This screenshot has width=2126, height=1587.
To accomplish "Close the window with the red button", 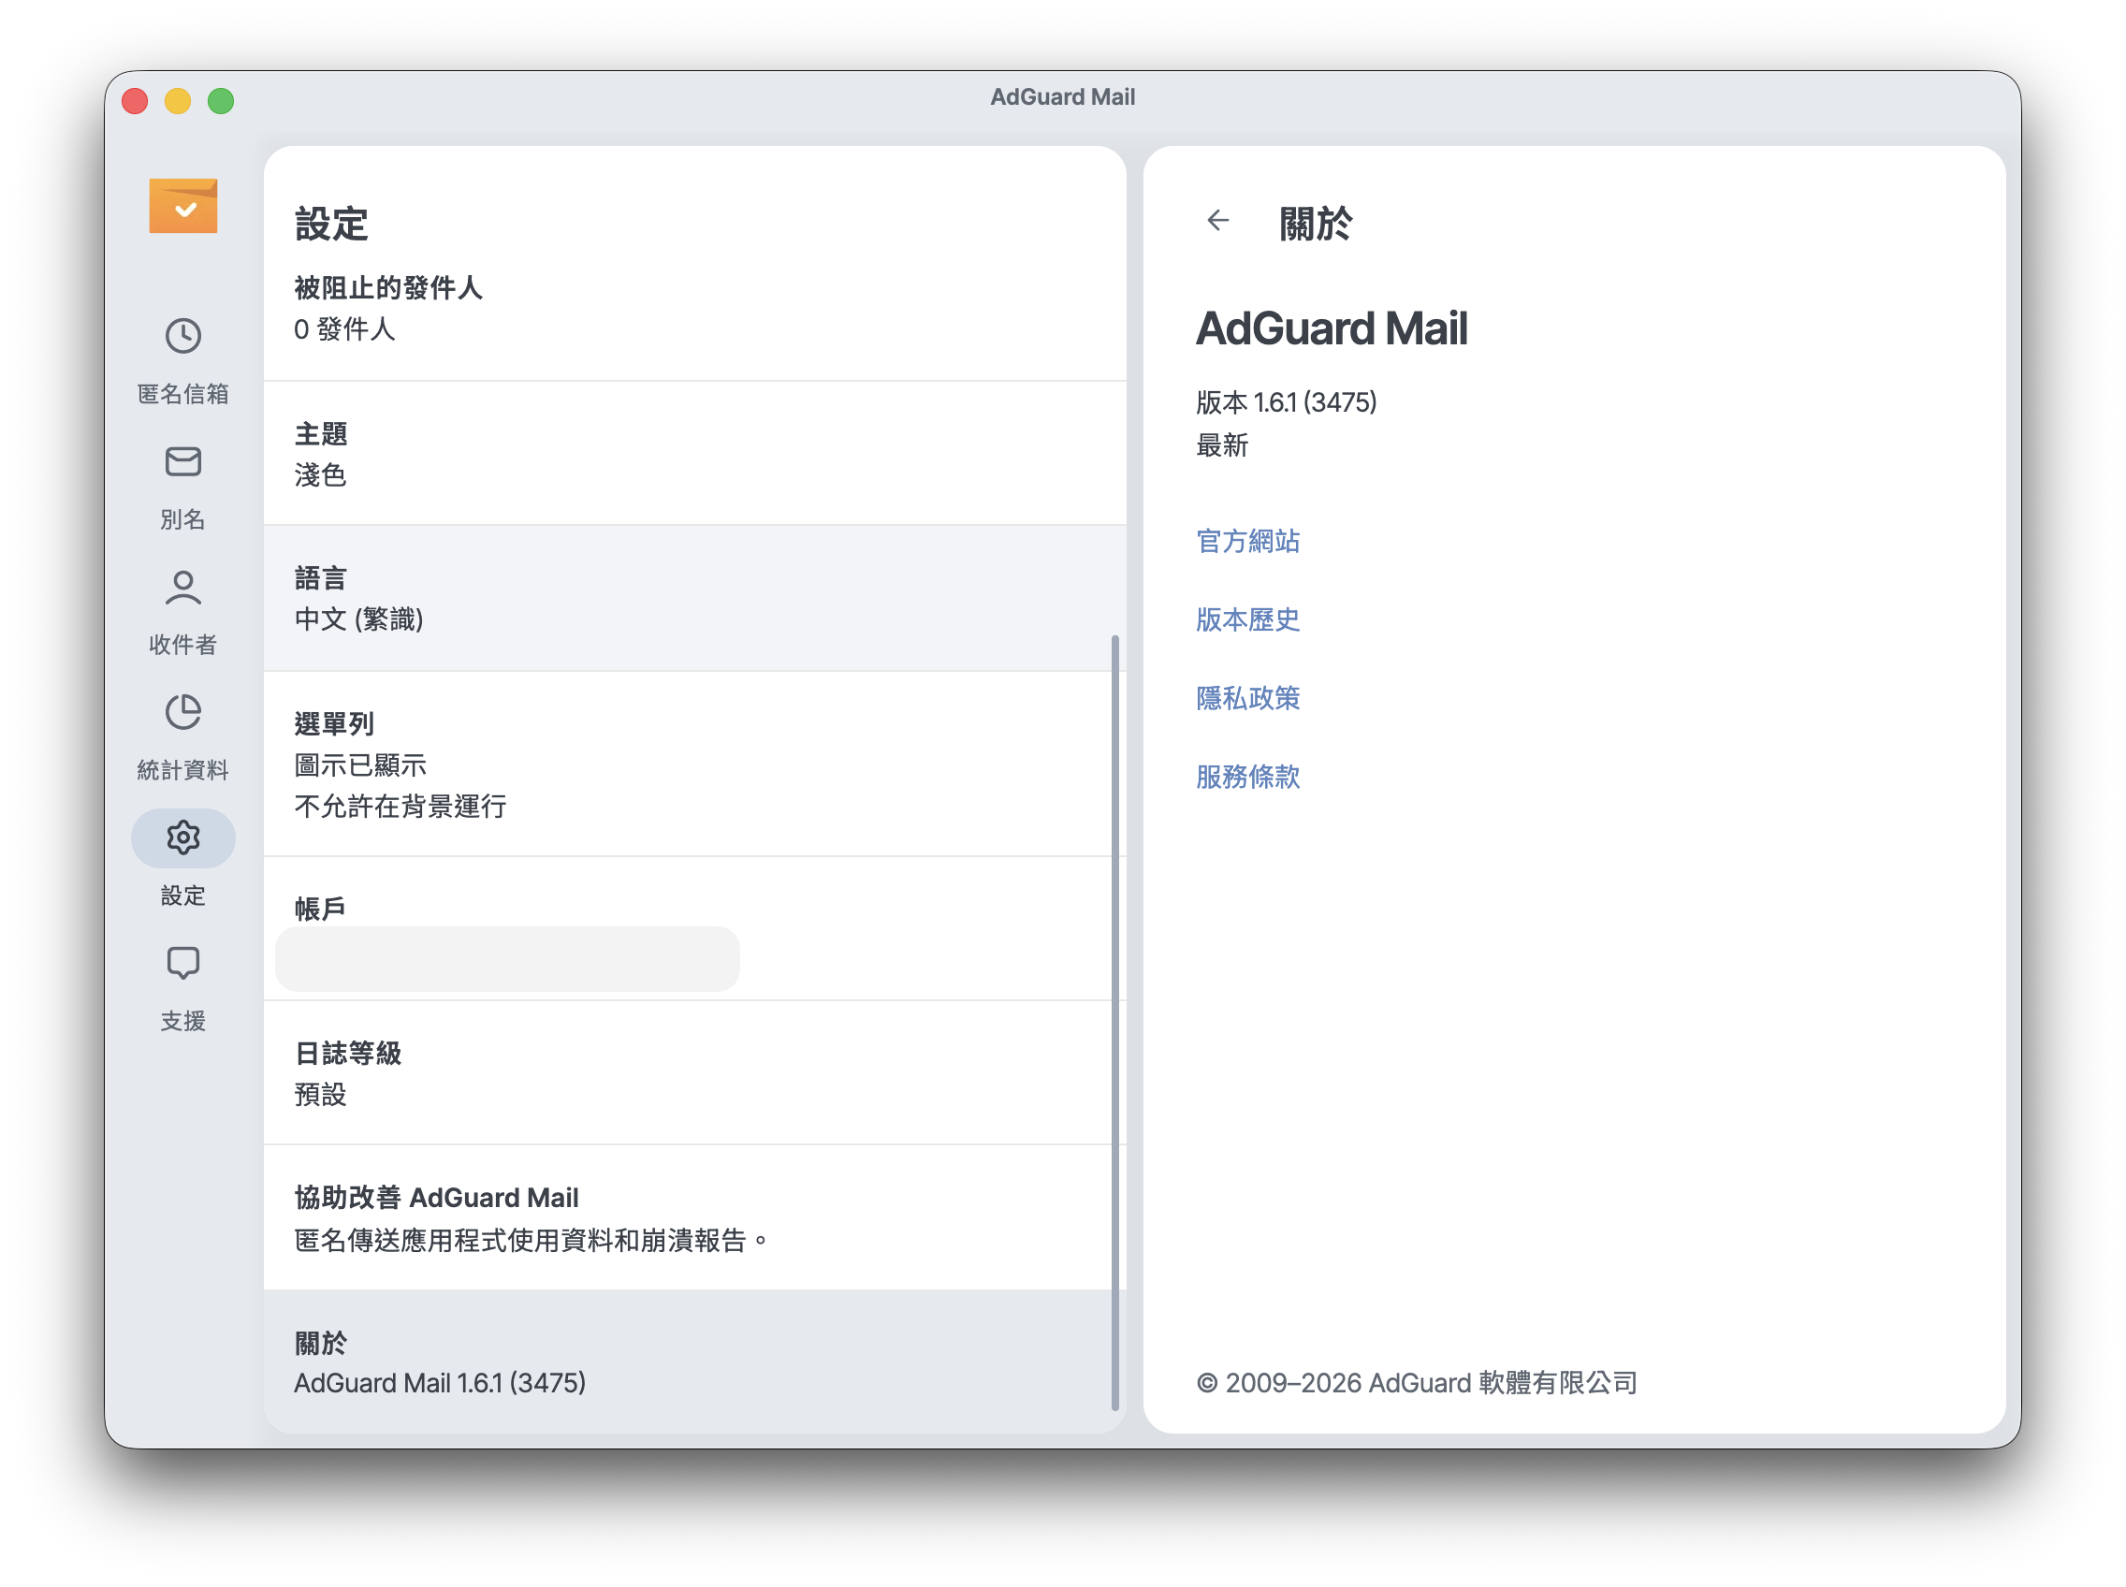I will tap(135, 100).
